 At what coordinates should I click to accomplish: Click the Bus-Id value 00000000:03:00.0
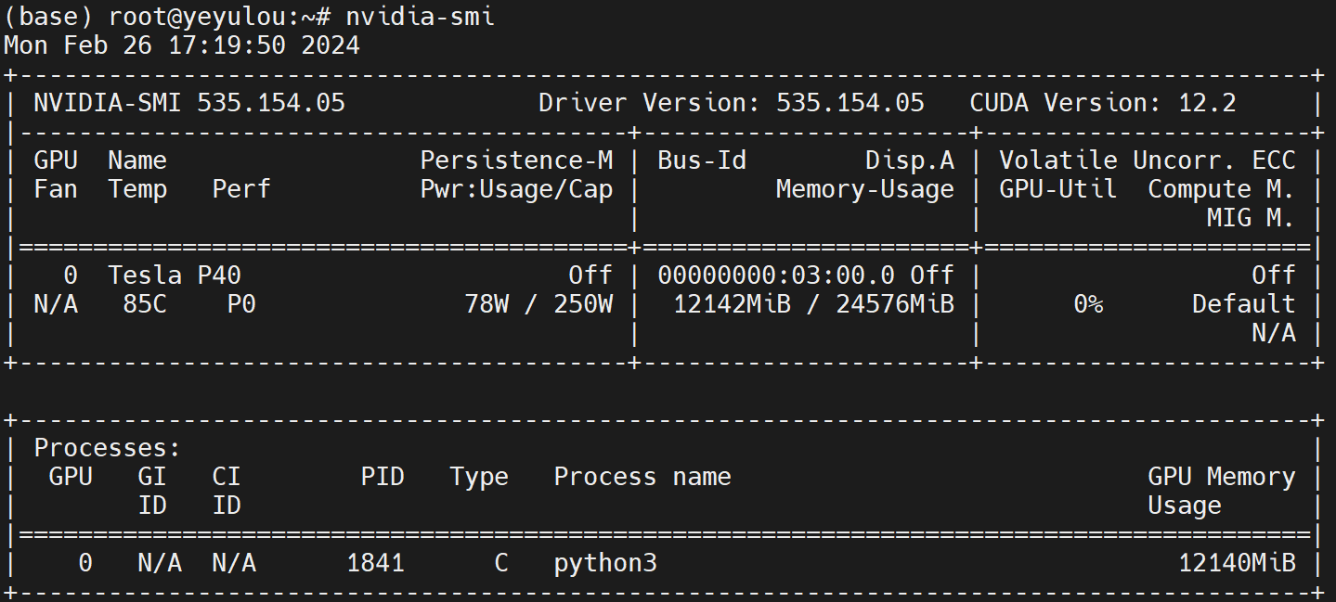(x=776, y=275)
